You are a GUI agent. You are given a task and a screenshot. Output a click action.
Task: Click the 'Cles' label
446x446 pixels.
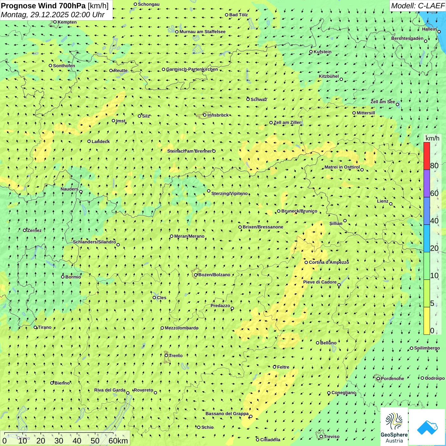coord(162,298)
